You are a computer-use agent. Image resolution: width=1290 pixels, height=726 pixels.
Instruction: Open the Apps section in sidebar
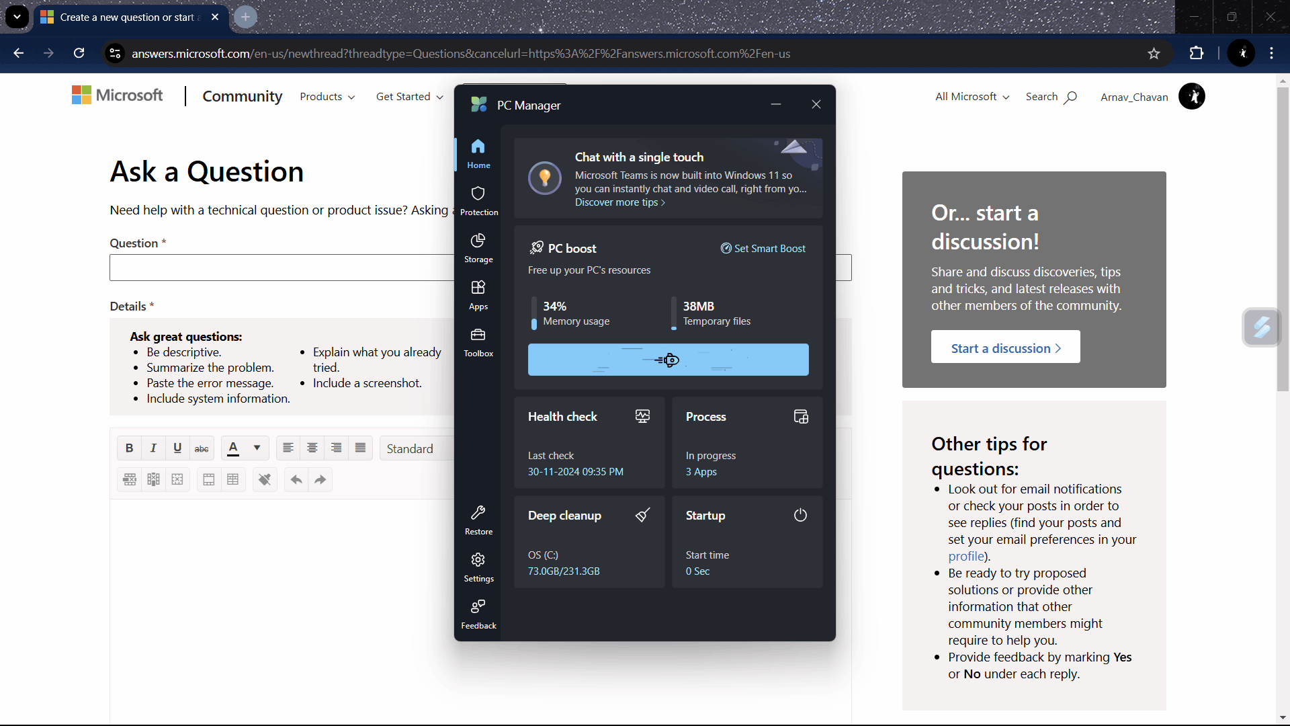[478, 295]
